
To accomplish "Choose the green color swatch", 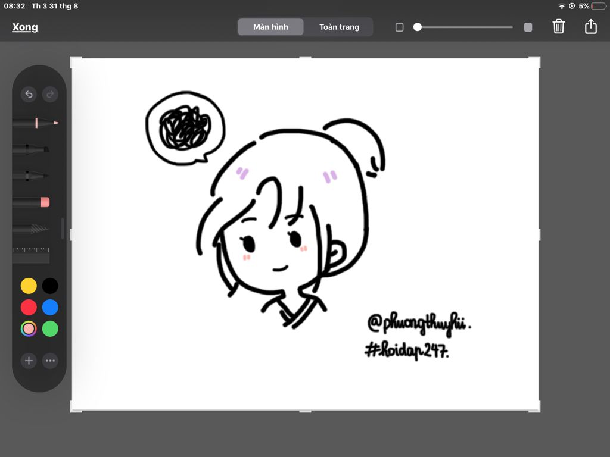I will (x=50, y=328).
